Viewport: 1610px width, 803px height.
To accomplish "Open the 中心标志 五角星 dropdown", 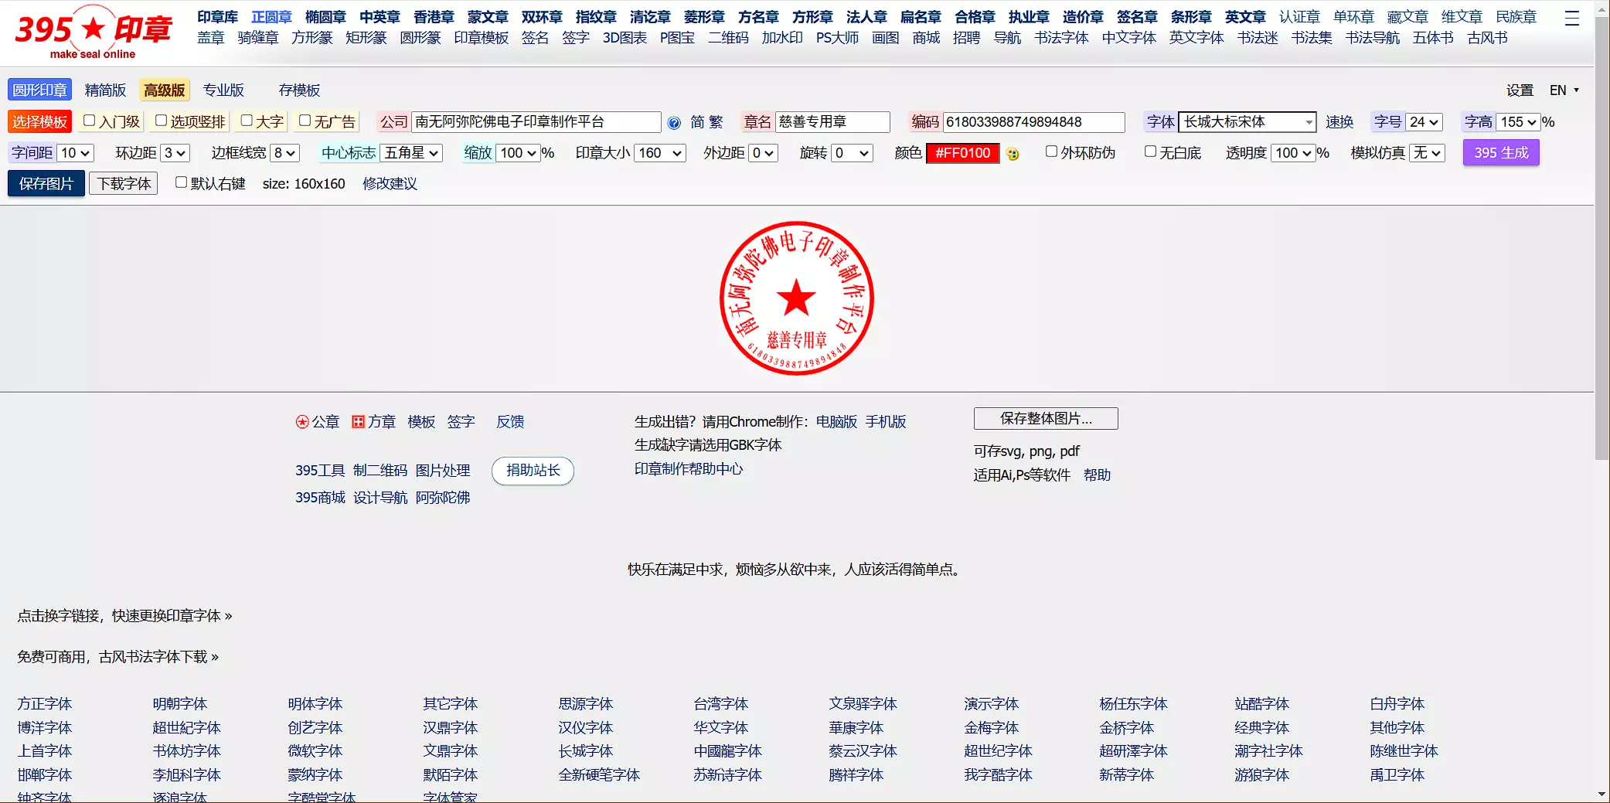I will [412, 153].
